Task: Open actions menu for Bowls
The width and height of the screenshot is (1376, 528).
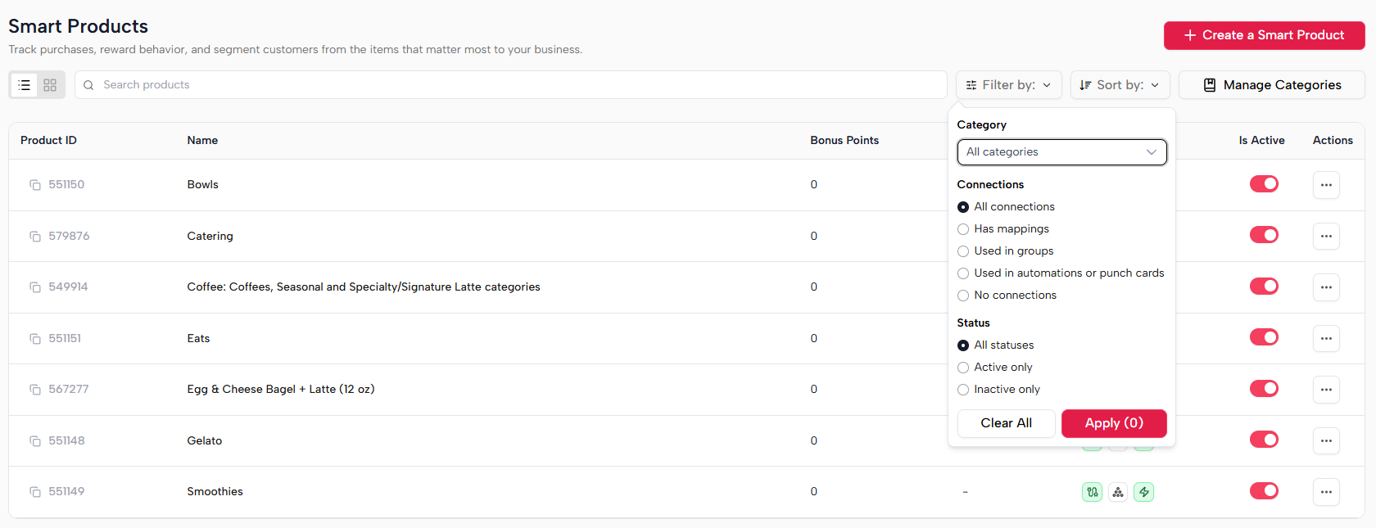Action: pyautogui.click(x=1326, y=185)
